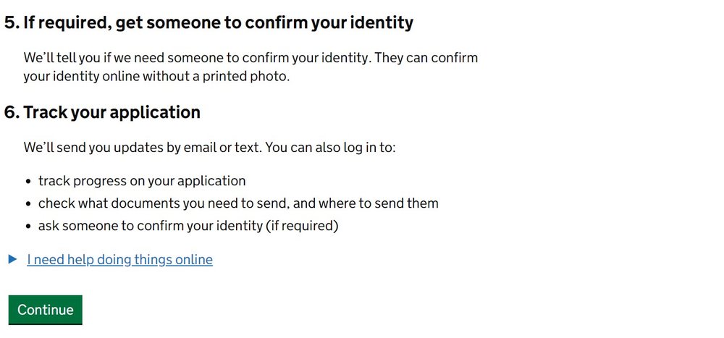
Task: Click the 'check what documents you need to send' item
Action: 161,203
